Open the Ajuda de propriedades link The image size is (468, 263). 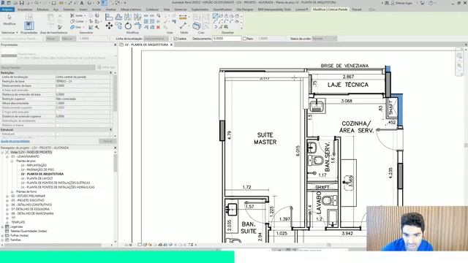coord(15,141)
